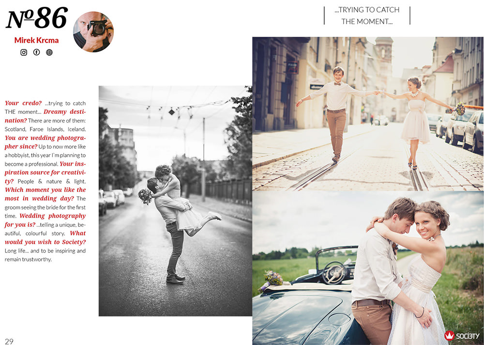This screenshot has height=345, width=484.
Task: Click the '...TRYING TO CATCH THE MOMENT...' heading
Action: coord(367,16)
